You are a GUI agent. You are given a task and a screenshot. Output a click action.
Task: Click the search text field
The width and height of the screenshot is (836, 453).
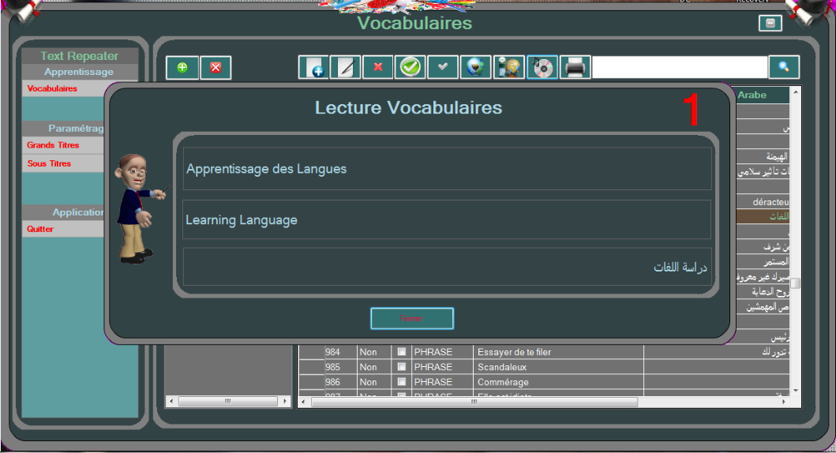tap(680, 68)
